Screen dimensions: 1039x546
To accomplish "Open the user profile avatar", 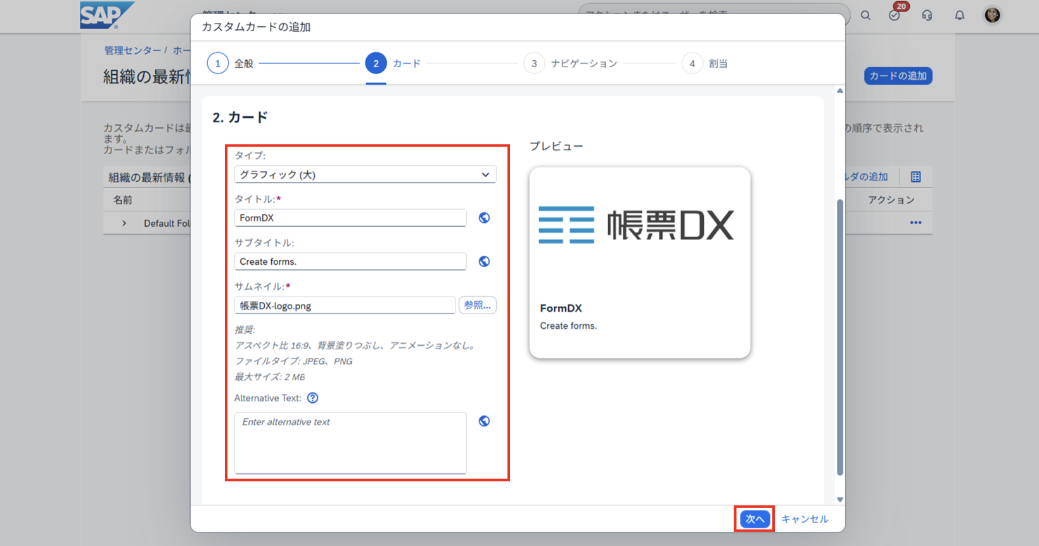I will (x=992, y=15).
